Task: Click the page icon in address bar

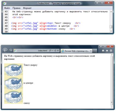Action: click(x=15, y=50)
